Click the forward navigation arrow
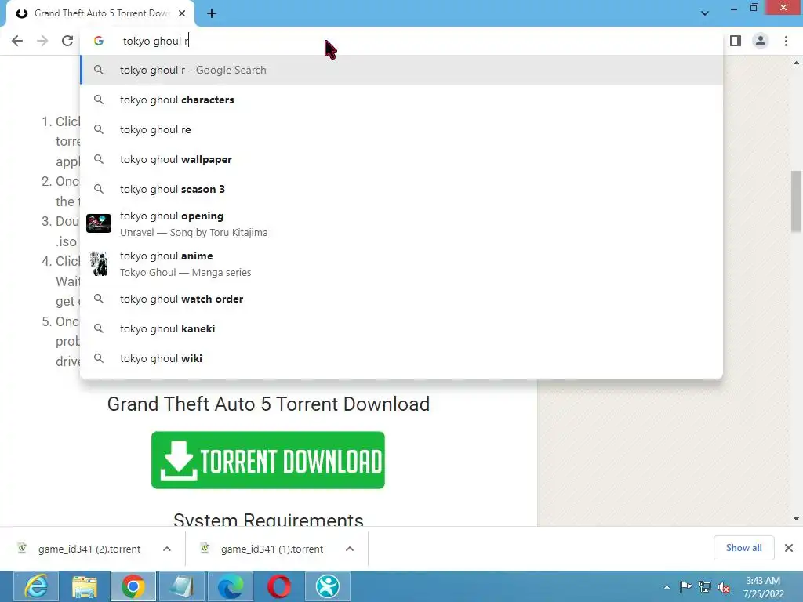This screenshot has width=803, height=602. coord(42,41)
